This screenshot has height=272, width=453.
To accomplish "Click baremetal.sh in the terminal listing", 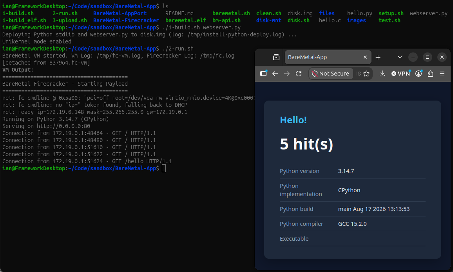I will 231,13.
